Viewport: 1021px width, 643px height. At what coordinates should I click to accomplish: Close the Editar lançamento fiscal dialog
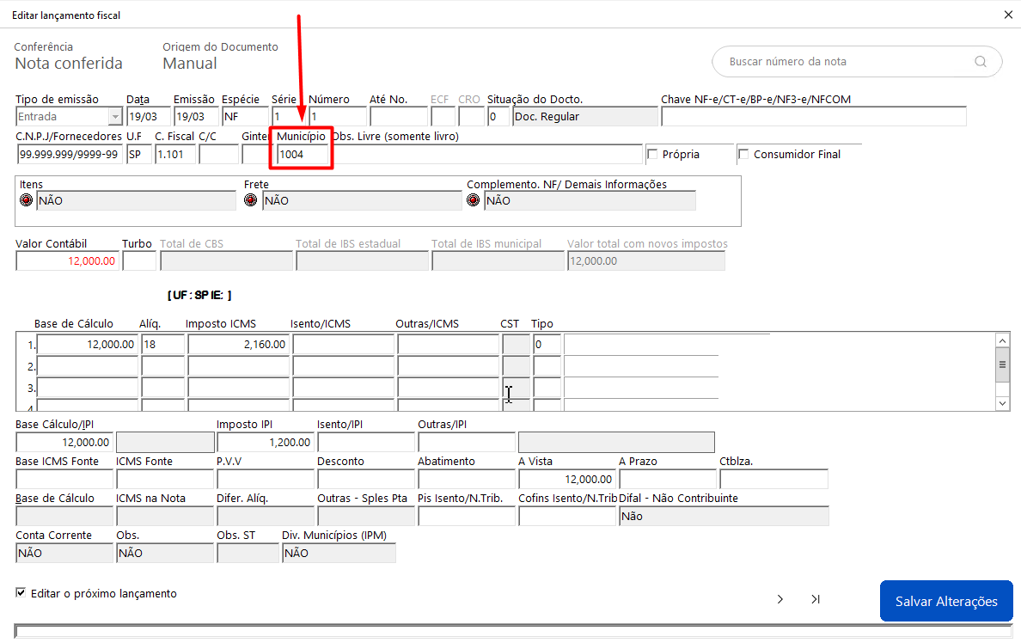point(1008,15)
